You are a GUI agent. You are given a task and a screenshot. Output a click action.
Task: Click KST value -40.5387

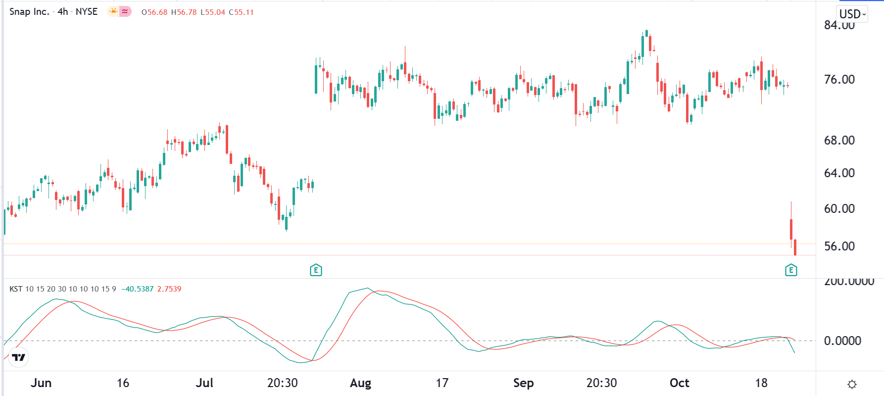138,289
